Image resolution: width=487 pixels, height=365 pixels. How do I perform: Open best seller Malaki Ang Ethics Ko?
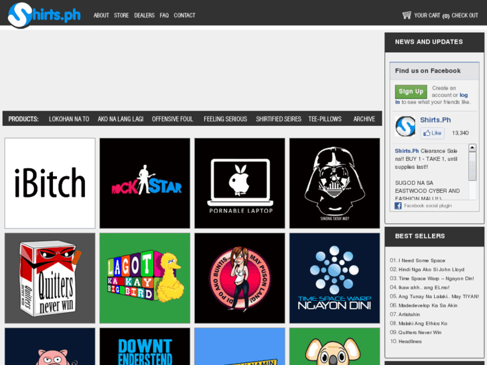click(423, 323)
